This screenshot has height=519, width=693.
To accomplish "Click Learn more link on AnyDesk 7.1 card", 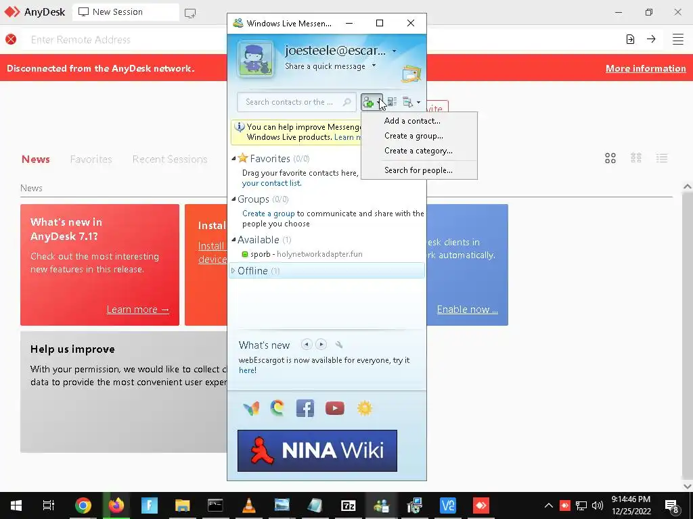I will point(138,310).
